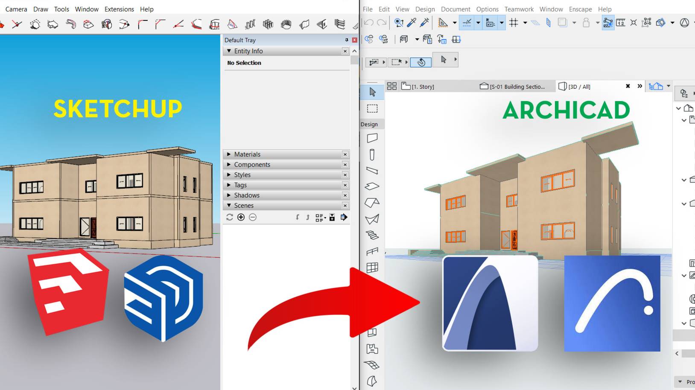Open the Suspend Groups dropdown arrow
This screenshot has height=390, width=695.
[x=416, y=40]
